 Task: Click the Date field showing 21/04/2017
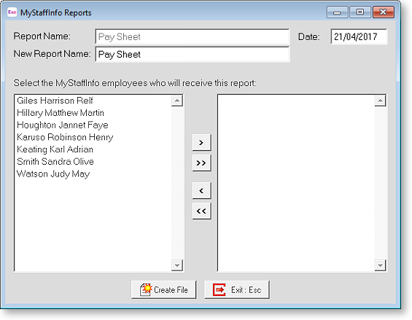[x=359, y=36]
